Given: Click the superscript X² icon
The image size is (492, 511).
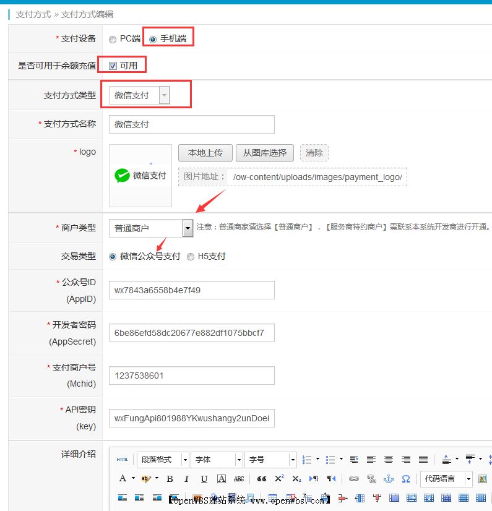Looking at the screenshot, I should coord(279,479).
